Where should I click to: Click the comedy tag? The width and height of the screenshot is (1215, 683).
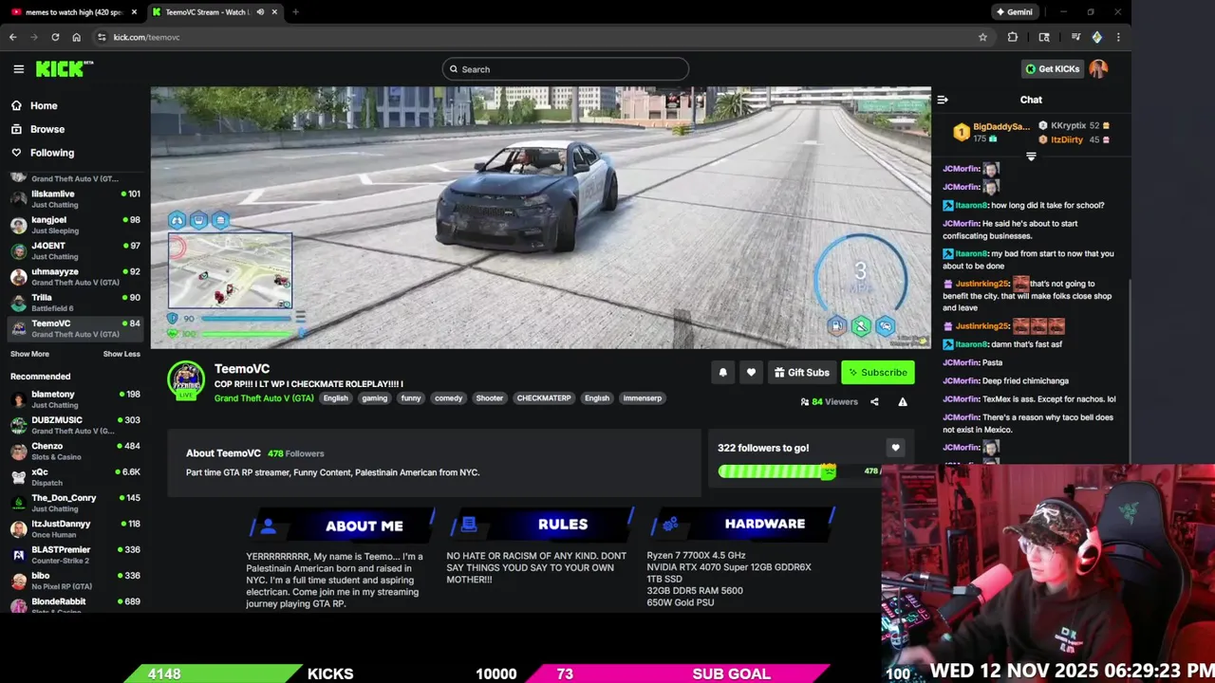click(x=448, y=398)
